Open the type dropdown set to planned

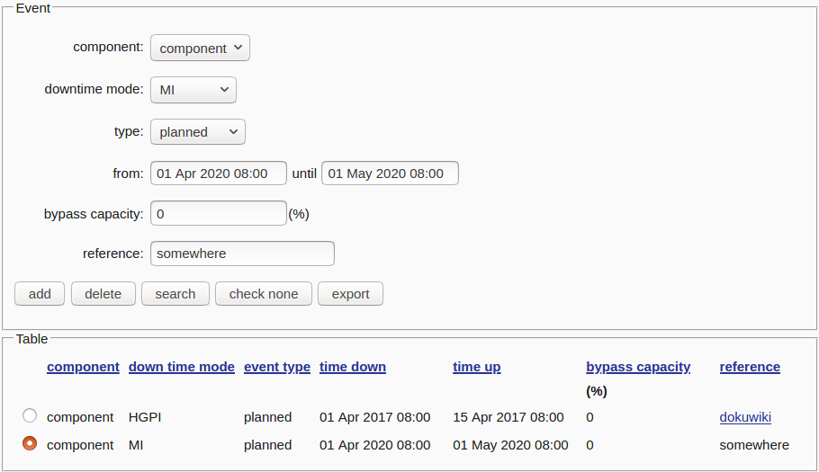(x=197, y=132)
